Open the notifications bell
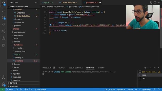Image resolution: width=162 pixels, height=91 pixels. pos(159,89)
